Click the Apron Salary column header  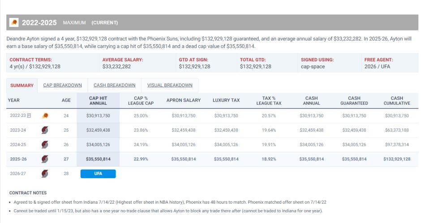click(x=183, y=100)
